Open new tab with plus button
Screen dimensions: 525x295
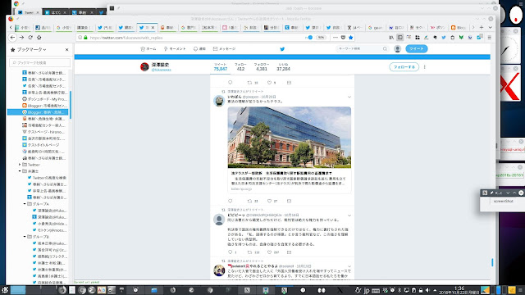pyautogui.click(x=482, y=27)
